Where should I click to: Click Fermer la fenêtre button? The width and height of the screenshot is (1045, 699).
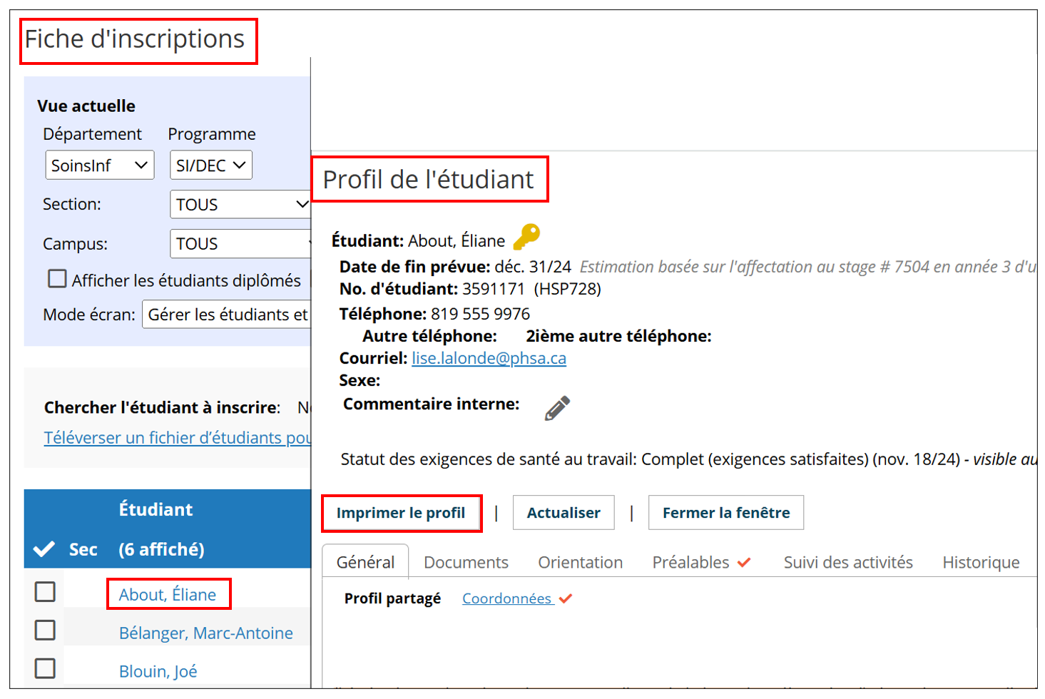[726, 513]
